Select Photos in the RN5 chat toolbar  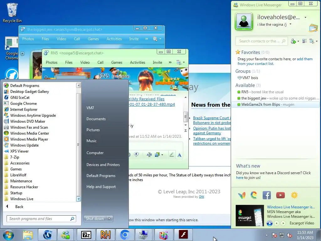[x=52, y=62]
